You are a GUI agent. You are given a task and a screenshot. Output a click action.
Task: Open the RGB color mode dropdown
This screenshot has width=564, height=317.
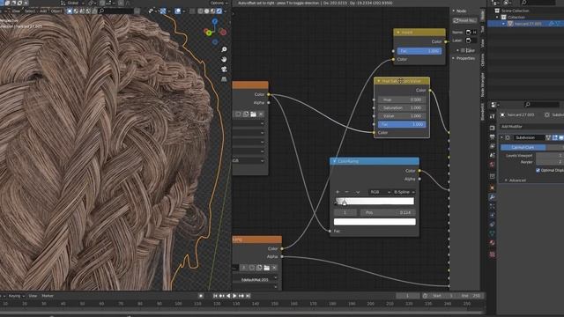380,192
